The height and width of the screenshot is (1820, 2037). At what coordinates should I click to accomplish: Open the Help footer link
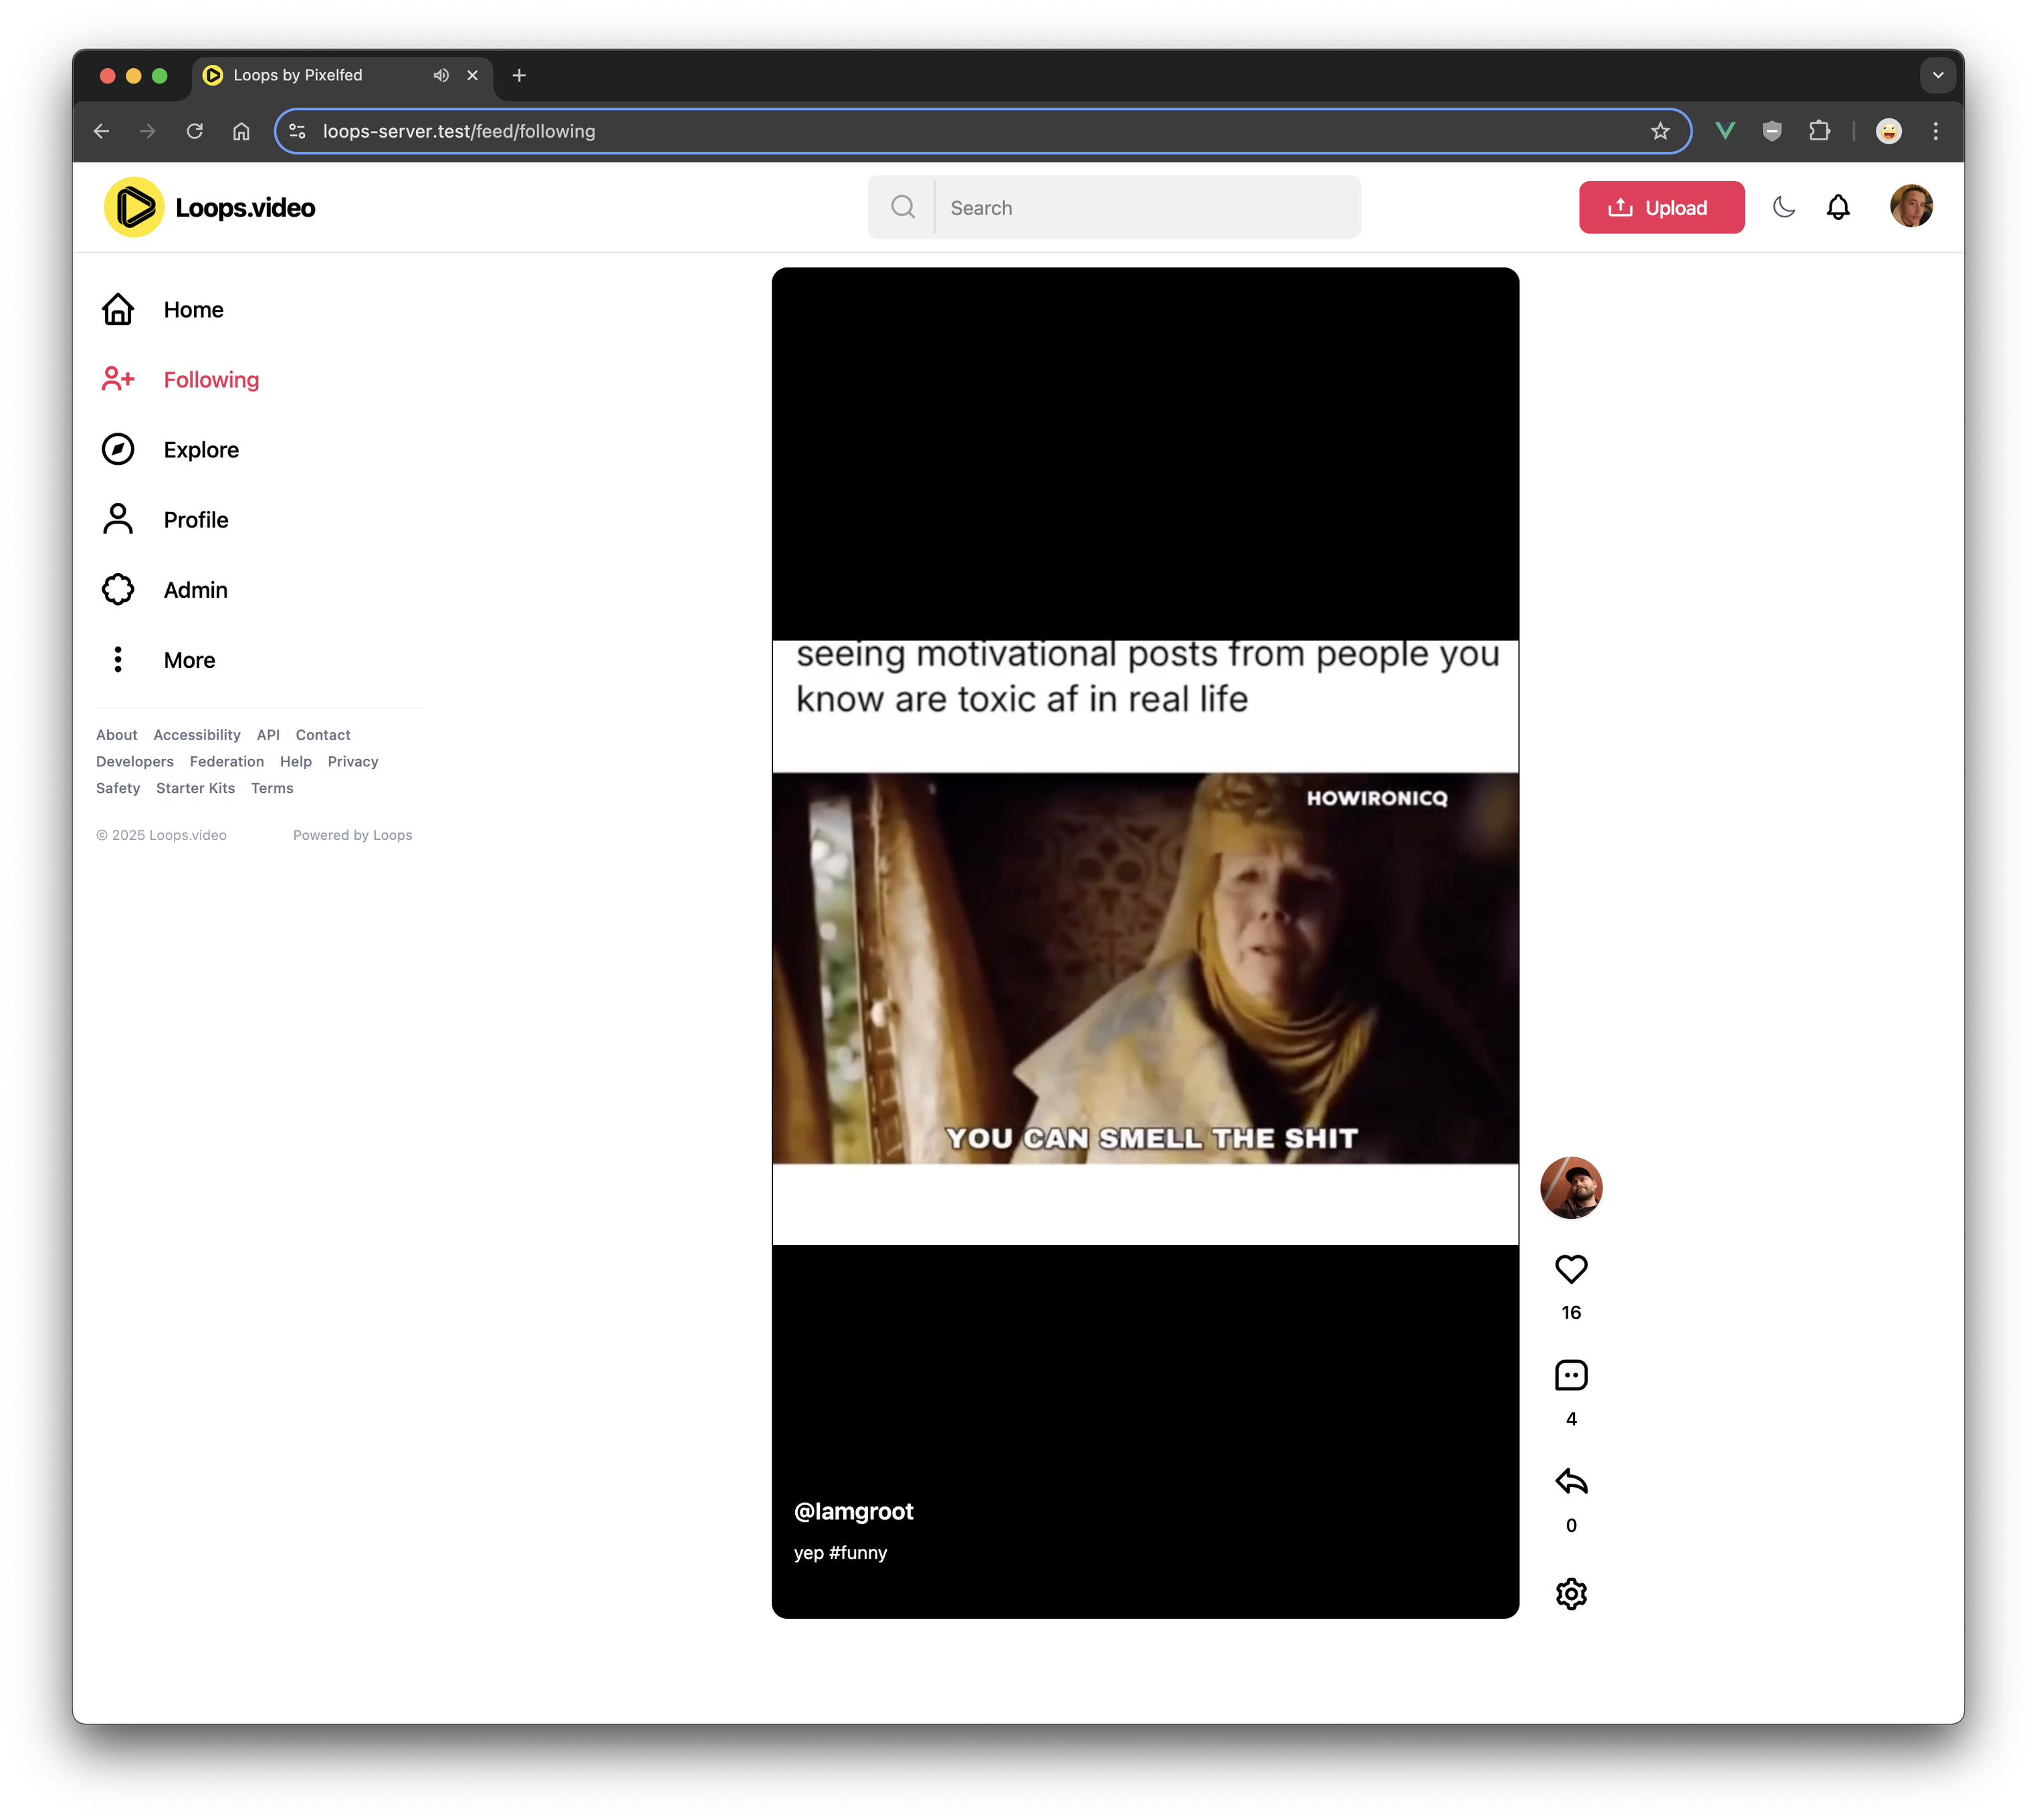pyautogui.click(x=296, y=762)
